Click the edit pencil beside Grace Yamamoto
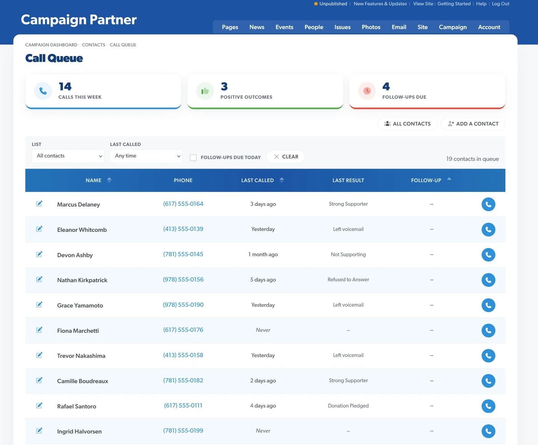 (39, 304)
